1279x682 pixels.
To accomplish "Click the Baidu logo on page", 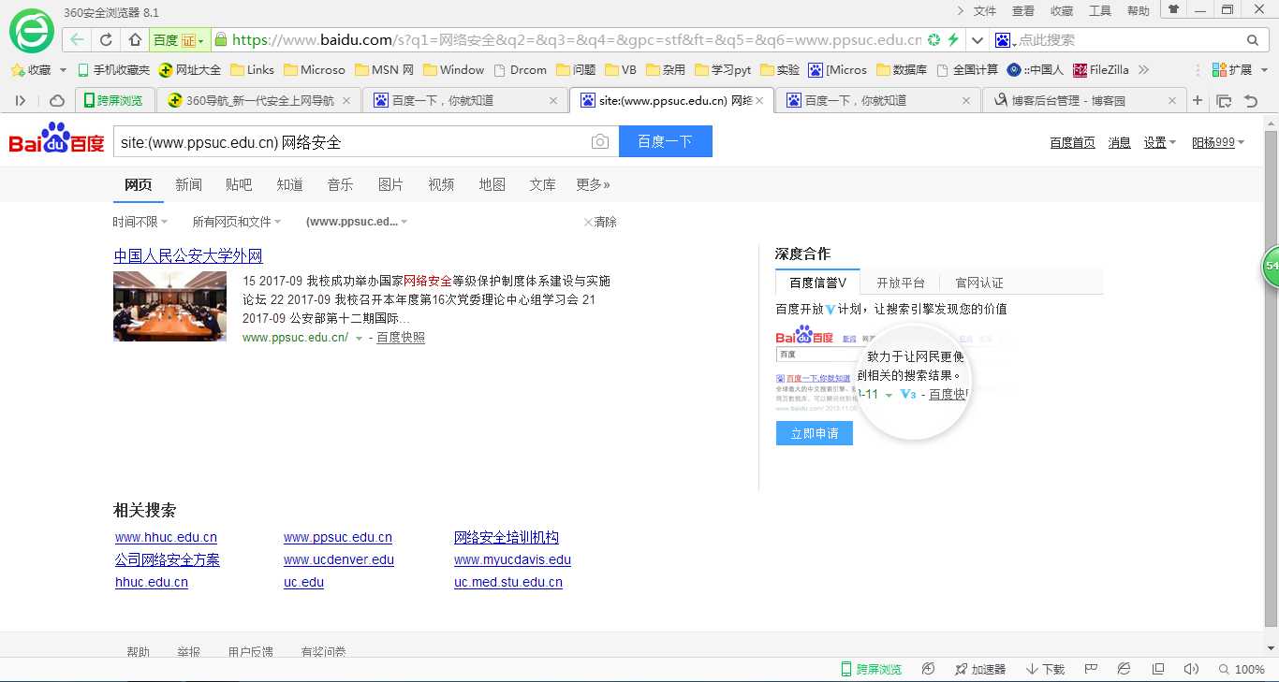I will [56, 138].
